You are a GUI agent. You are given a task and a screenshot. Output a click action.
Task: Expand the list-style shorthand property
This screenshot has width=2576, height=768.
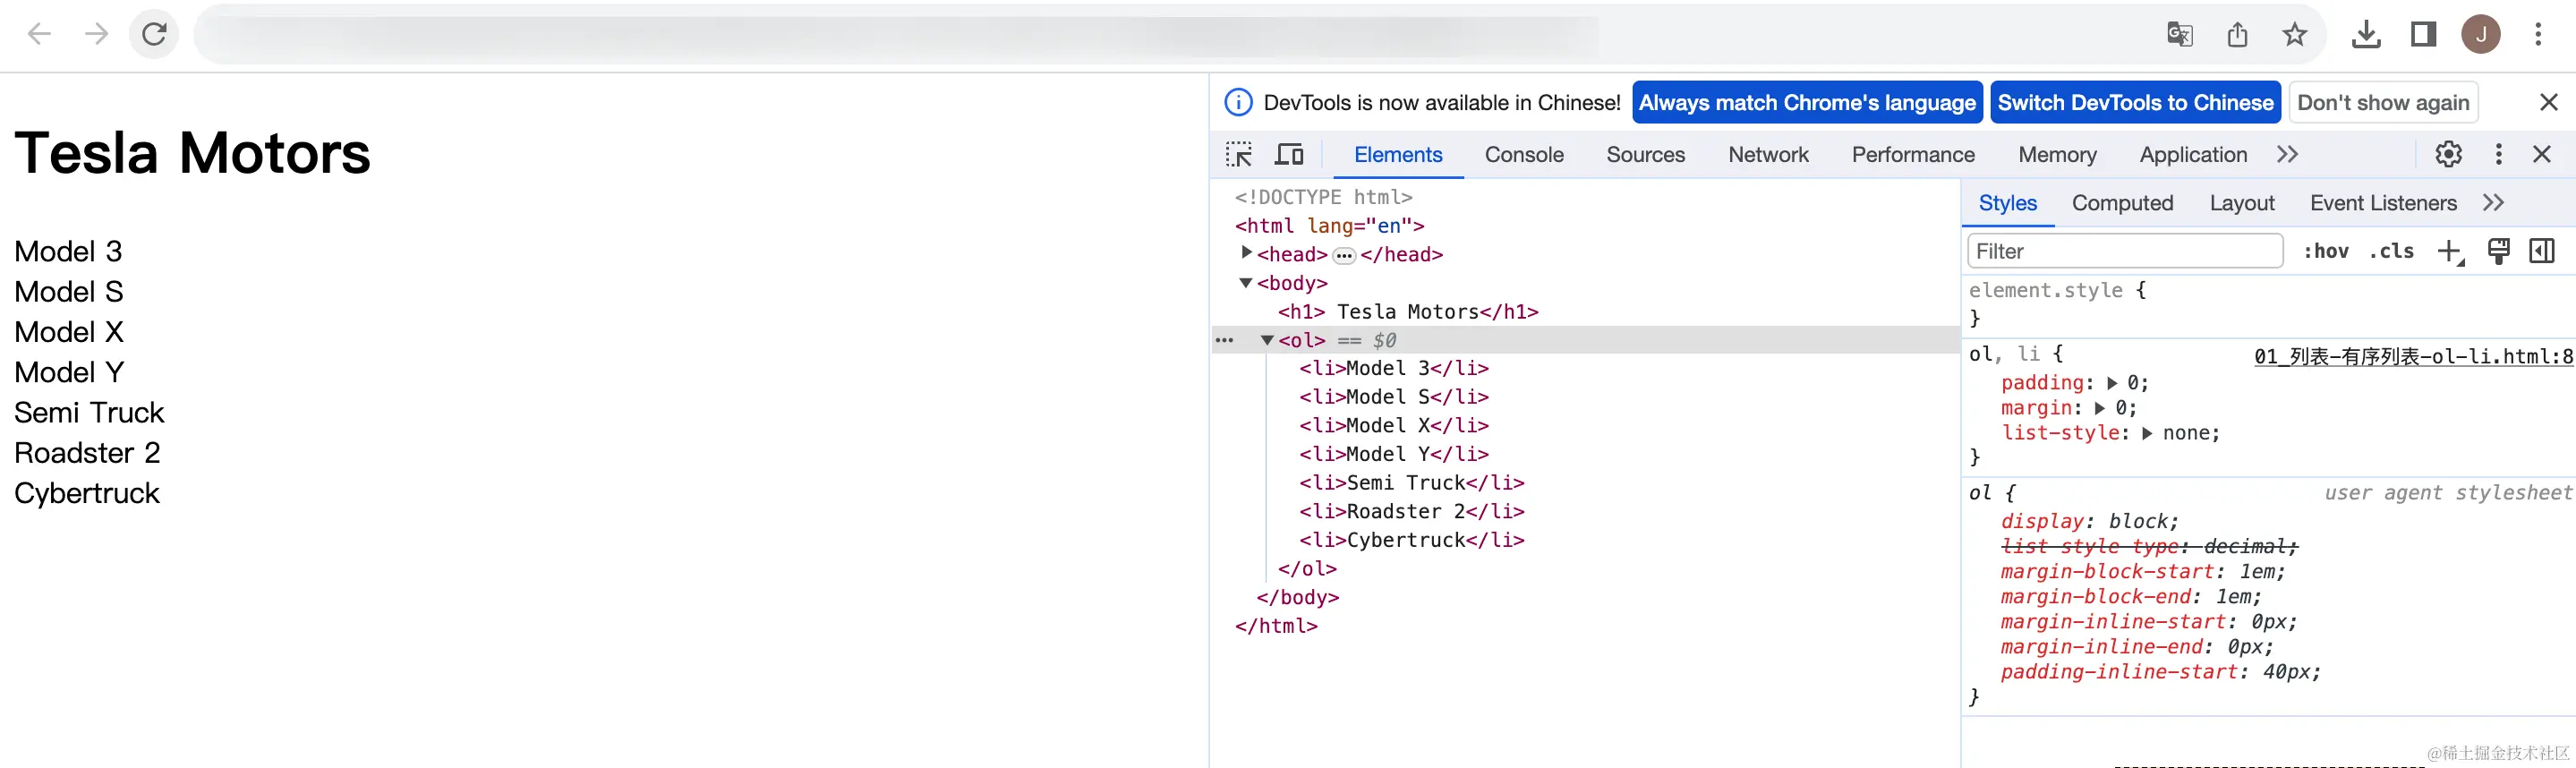tap(2146, 433)
